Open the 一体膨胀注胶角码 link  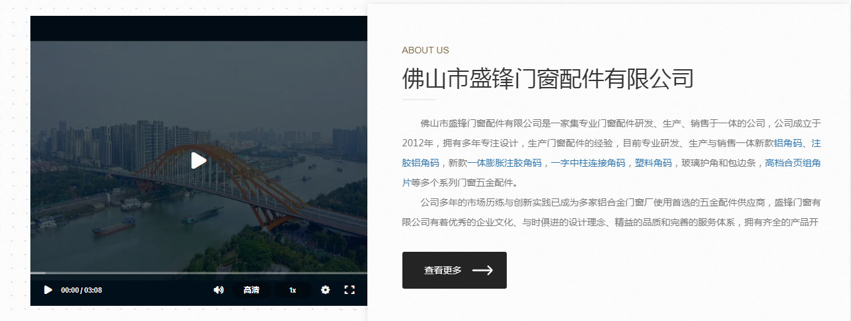point(505,163)
